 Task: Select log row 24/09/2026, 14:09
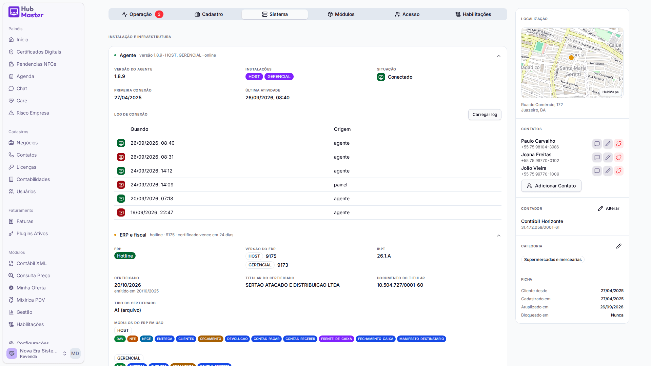click(308, 185)
